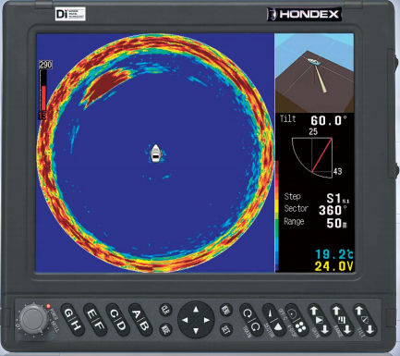The image size is (400, 356).
Task: Decrease range with the range down arrow
Action: click(347, 329)
